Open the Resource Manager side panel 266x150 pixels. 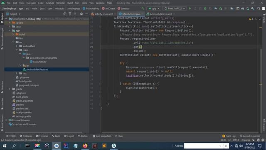tap(2, 39)
